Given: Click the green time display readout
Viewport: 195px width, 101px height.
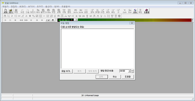Looking at the screenshot, I should pos(66,20).
